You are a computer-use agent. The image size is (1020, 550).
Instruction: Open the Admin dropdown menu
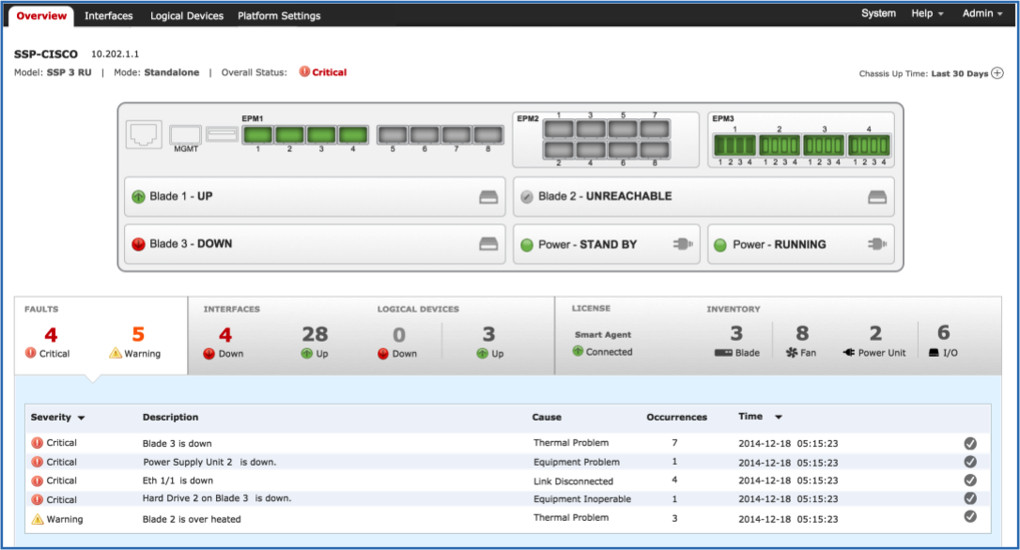pyautogui.click(x=982, y=14)
